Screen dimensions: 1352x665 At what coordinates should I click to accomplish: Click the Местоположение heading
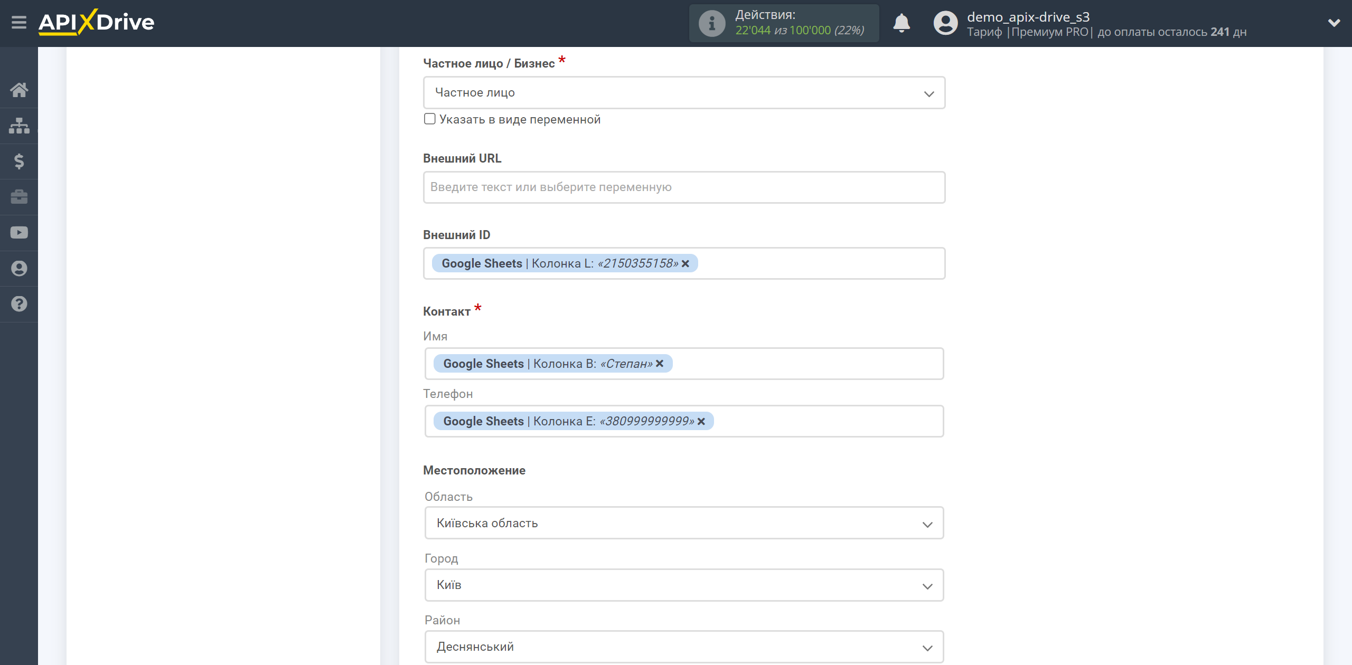coord(474,470)
